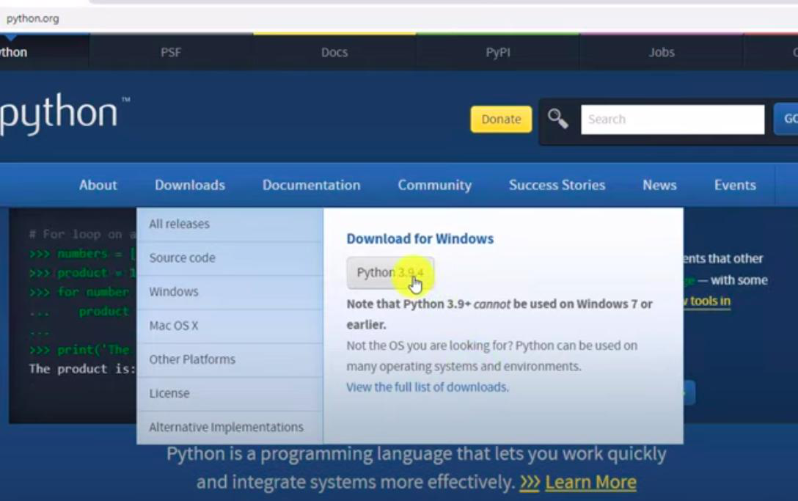The height and width of the screenshot is (501, 798).
Task: Select "License" from the Downloads menu
Action: (x=169, y=392)
